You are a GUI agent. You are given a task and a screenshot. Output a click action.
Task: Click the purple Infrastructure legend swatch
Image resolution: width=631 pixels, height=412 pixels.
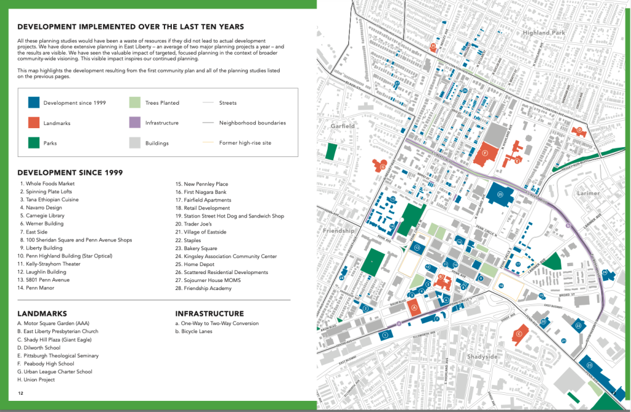point(135,123)
